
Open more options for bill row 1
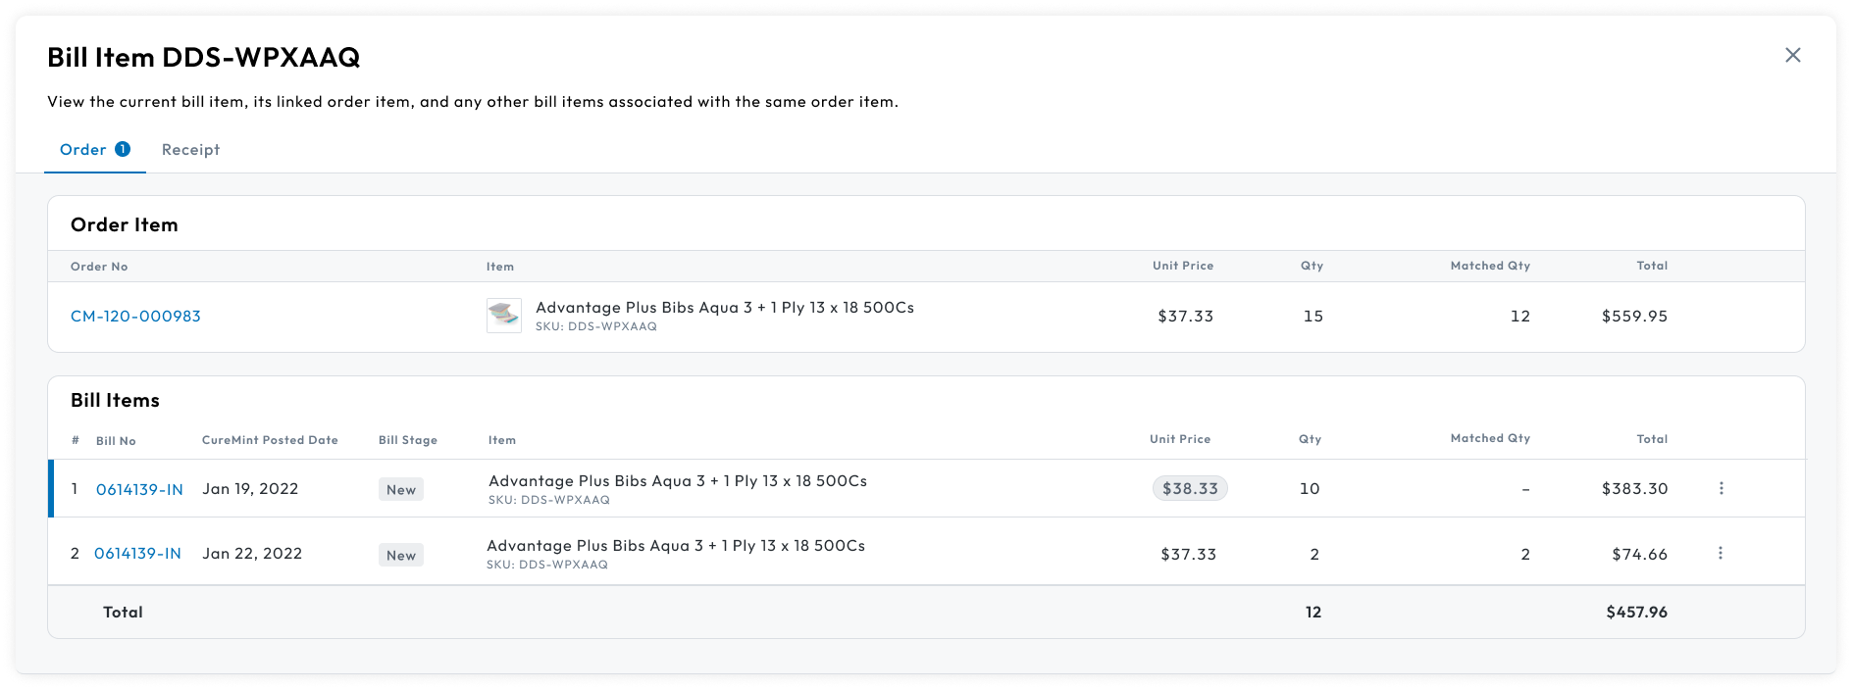tap(1721, 488)
